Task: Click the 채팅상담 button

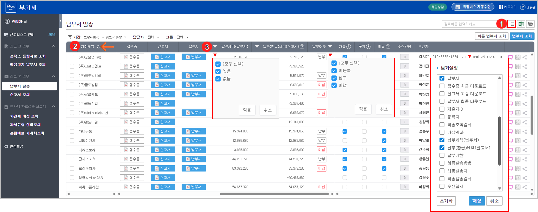Action: (x=438, y=7)
